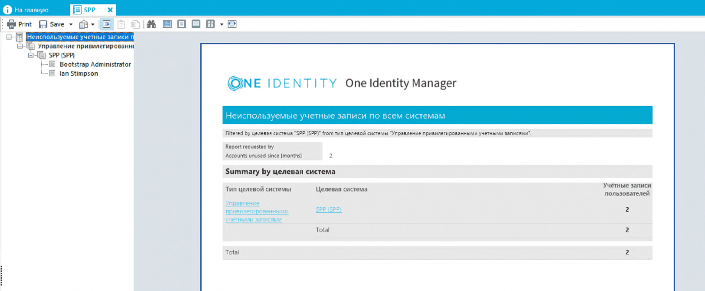Viewport: 705px width, 291px height.
Task: Click the stacked-pages icon beside SPP (SPP)
Action: (x=42, y=55)
